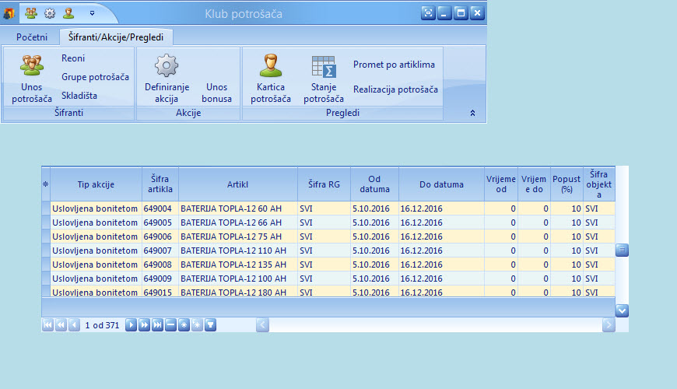Open Stanje potrošača summary table
Viewport: 677px width, 389px height.
(x=324, y=79)
